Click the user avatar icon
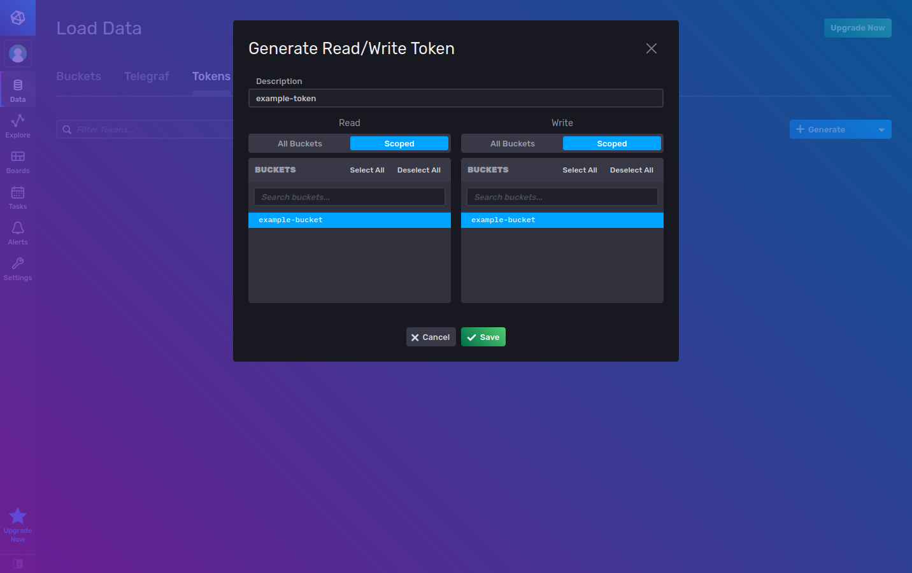 17,53
